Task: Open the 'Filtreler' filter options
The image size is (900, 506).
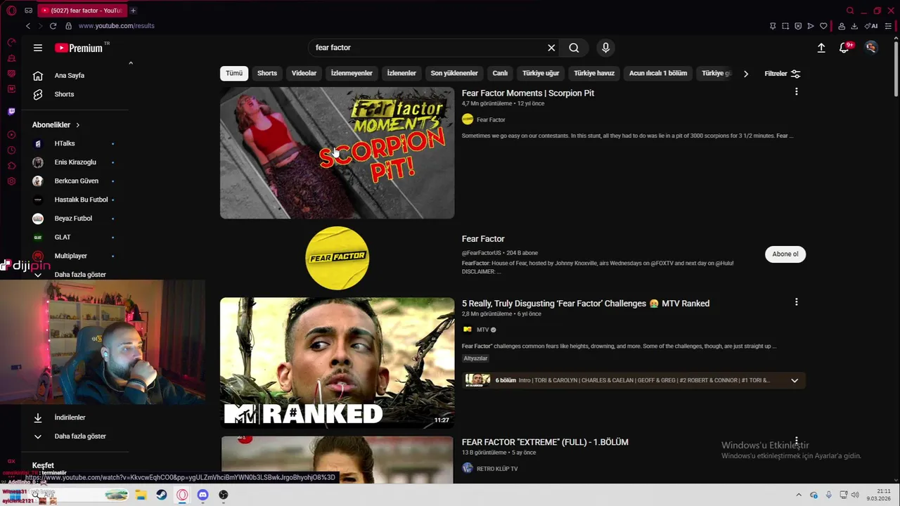Action: [x=783, y=74]
